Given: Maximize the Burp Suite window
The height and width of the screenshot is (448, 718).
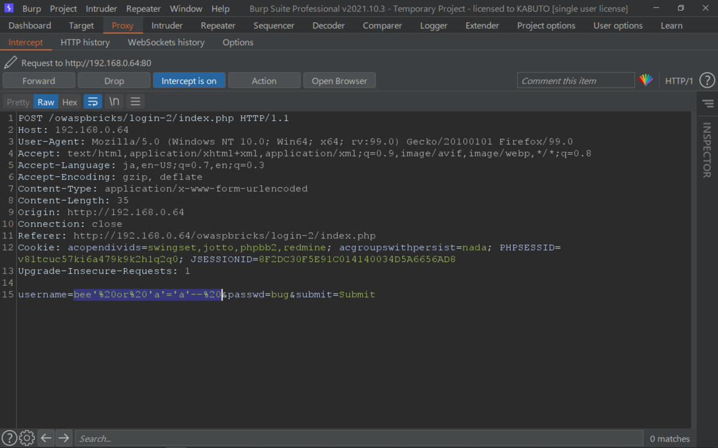Looking at the screenshot, I should pyautogui.click(x=680, y=8).
